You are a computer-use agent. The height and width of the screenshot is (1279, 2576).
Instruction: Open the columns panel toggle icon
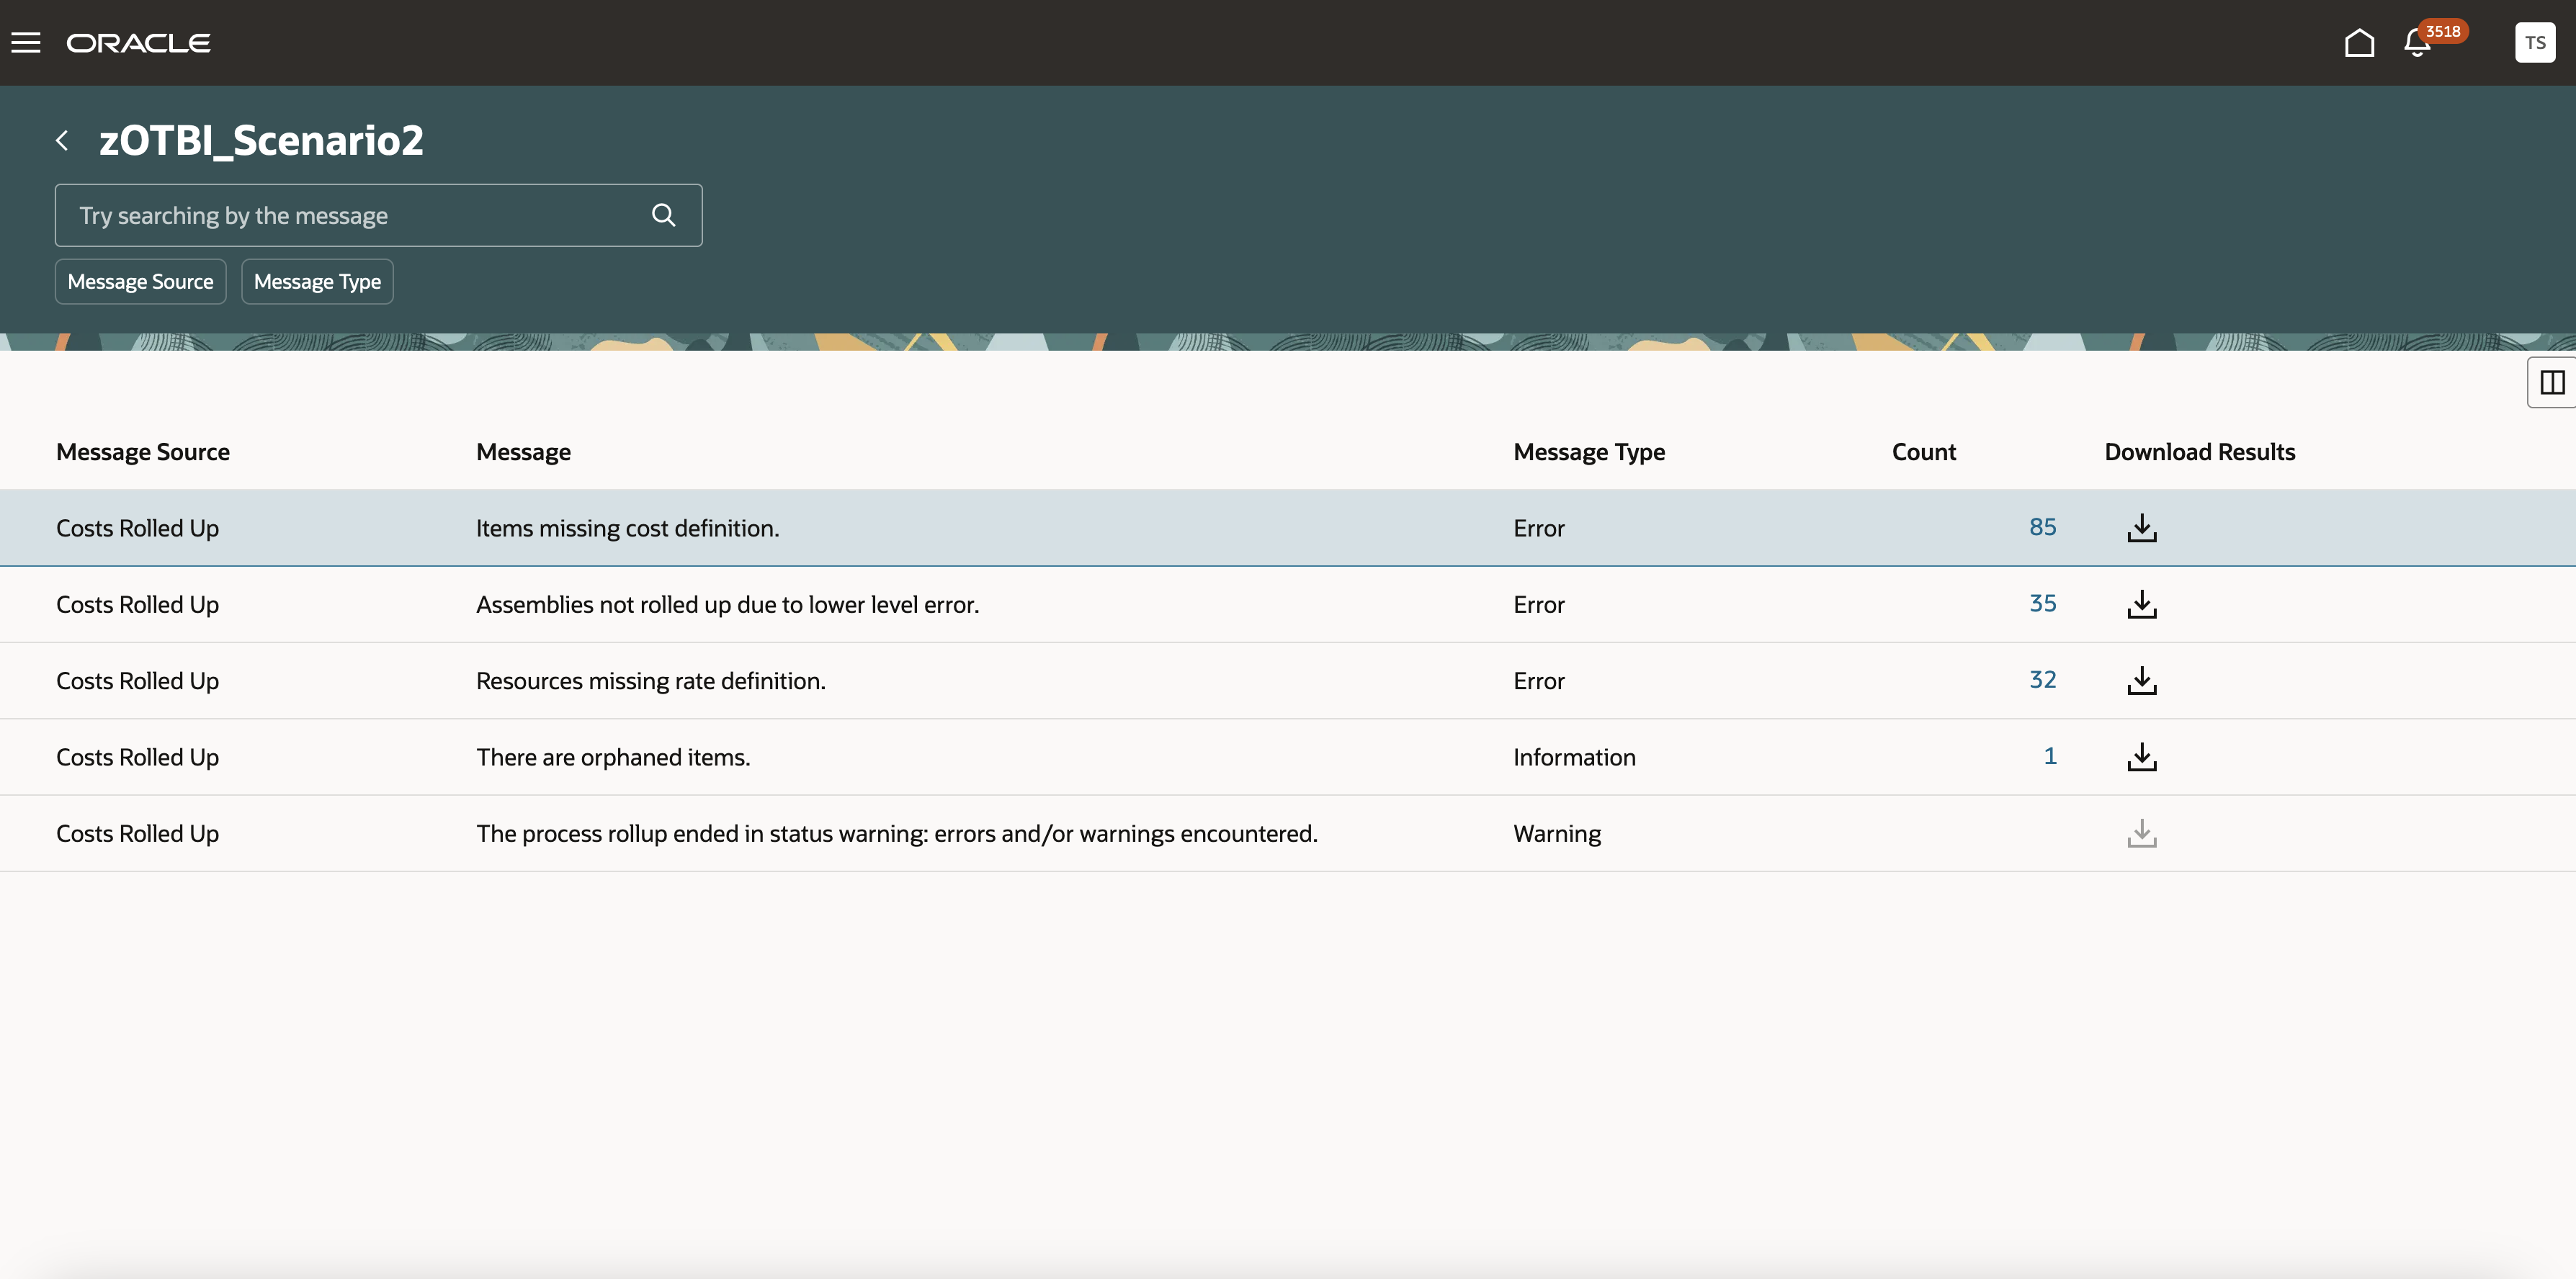[2552, 382]
